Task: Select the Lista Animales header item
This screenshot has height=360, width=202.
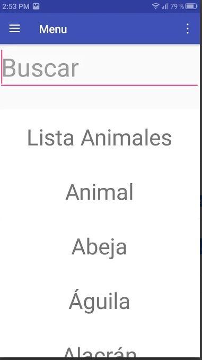Action: (99, 138)
